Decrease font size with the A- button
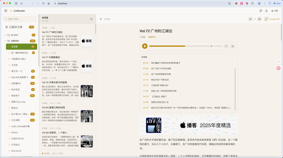The image size is (283, 158). click(251, 19)
